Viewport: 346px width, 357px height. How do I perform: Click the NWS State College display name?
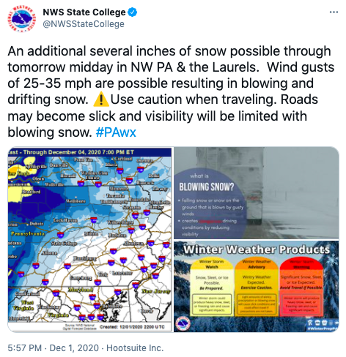[x=84, y=12]
